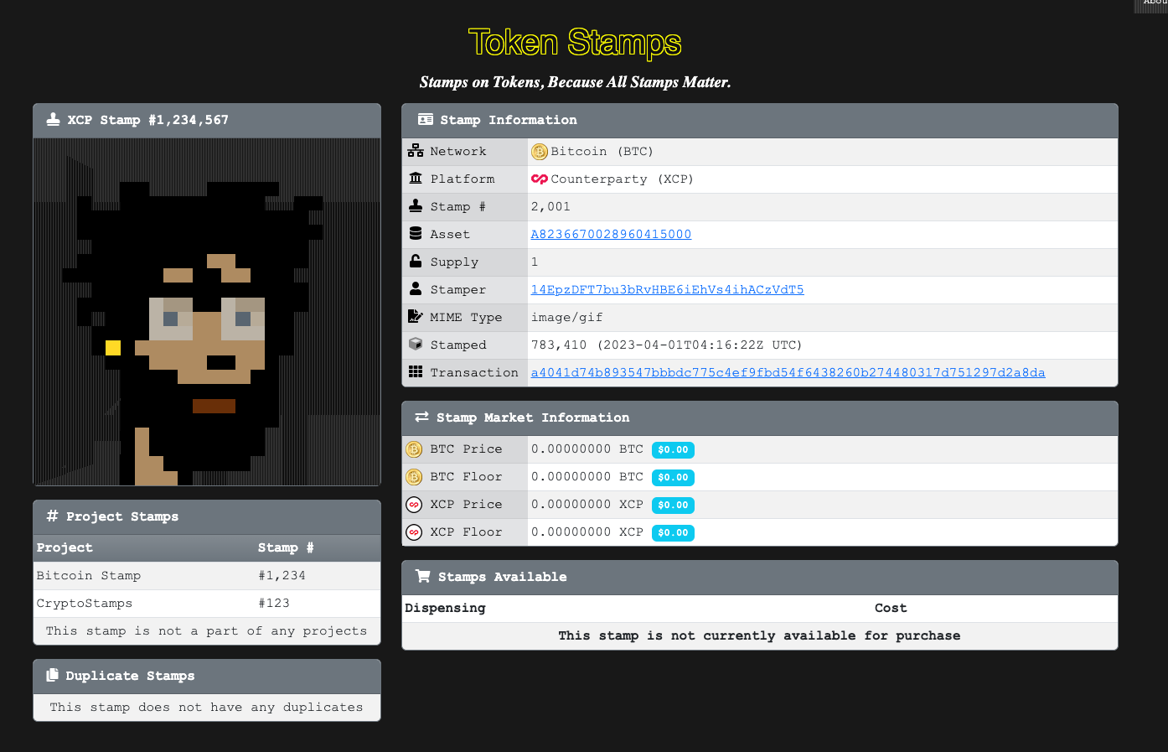Click the stamped block value 783,410
The image size is (1168, 752).
tap(559, 345)
